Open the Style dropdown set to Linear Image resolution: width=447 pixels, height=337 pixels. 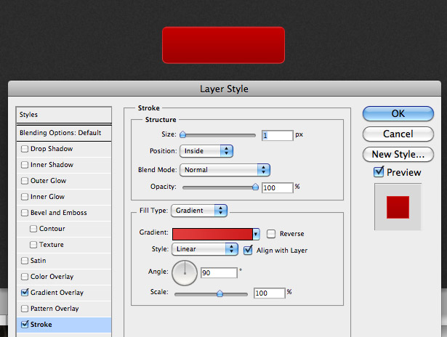point(205,249)
